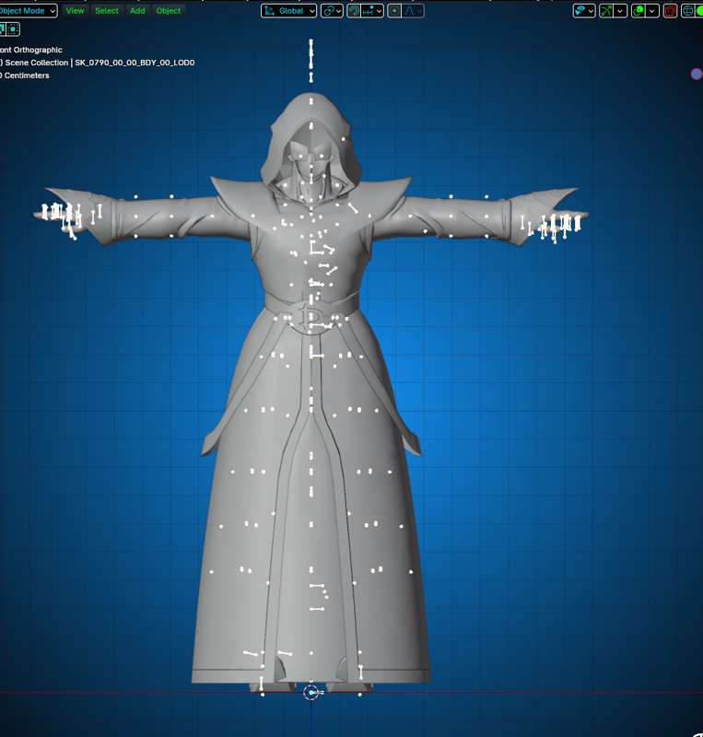The width and height of the screenshot is (703, 737).
Task: Open the Add menu
Action: (137, 11)
